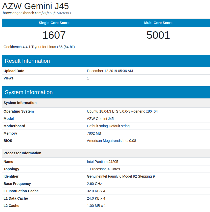Click the blue System Information banner
The height and width of the screenshot is (212, 210).
pyautogui.click(x=106, y=92)
